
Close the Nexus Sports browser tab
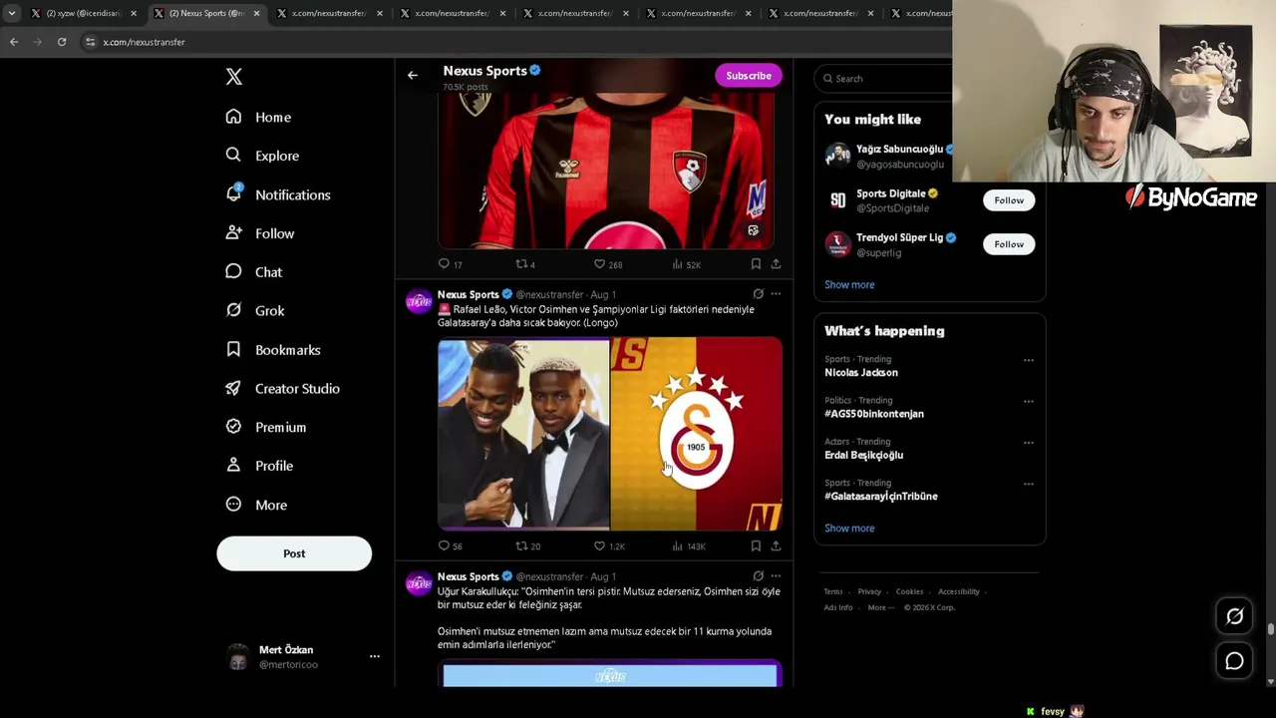pos(257,13)
